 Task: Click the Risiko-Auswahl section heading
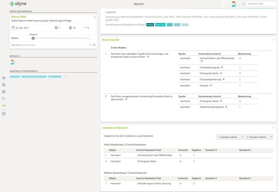click(x=111, y=40)
